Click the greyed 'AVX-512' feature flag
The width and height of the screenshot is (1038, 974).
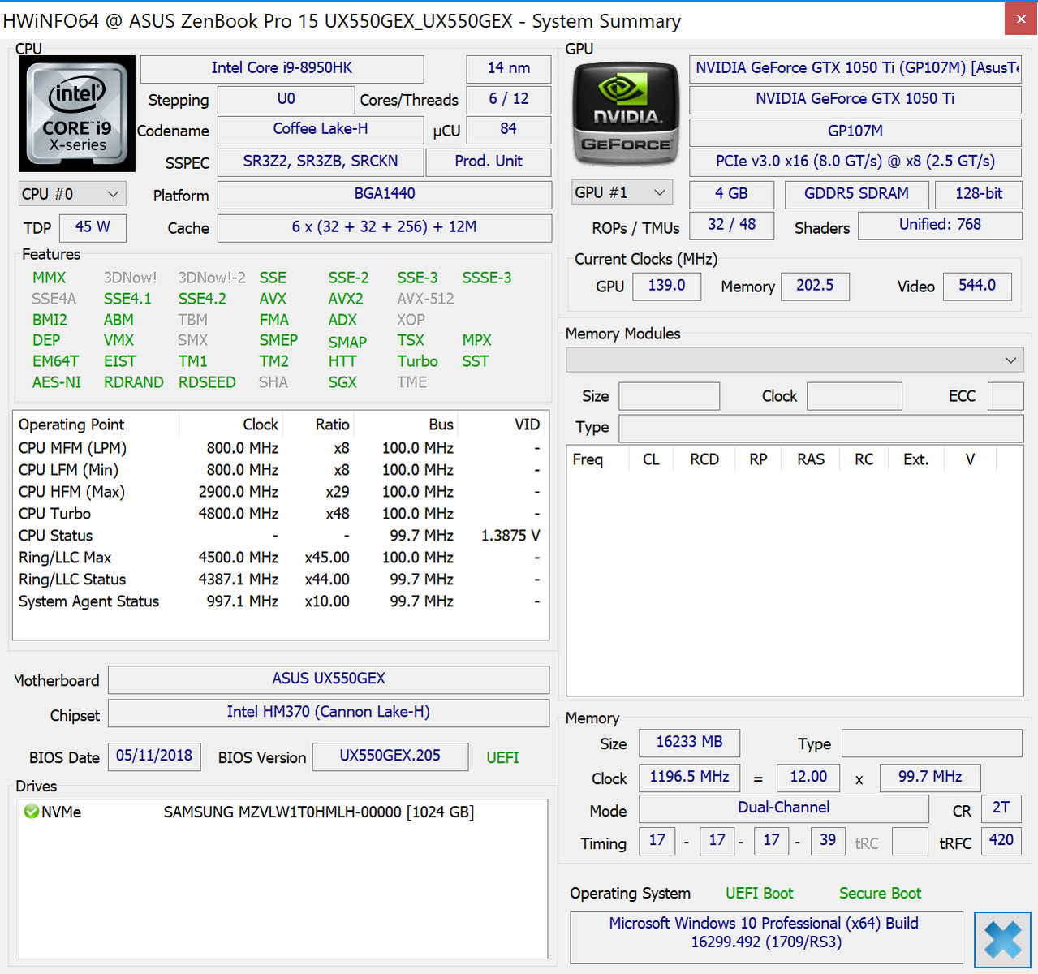pyautogui.click(x=425, y=299)
